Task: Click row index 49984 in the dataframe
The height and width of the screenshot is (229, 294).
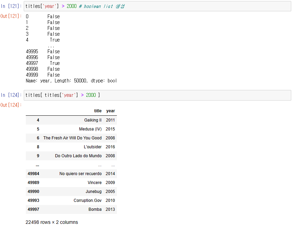Action: click(33, 174)
